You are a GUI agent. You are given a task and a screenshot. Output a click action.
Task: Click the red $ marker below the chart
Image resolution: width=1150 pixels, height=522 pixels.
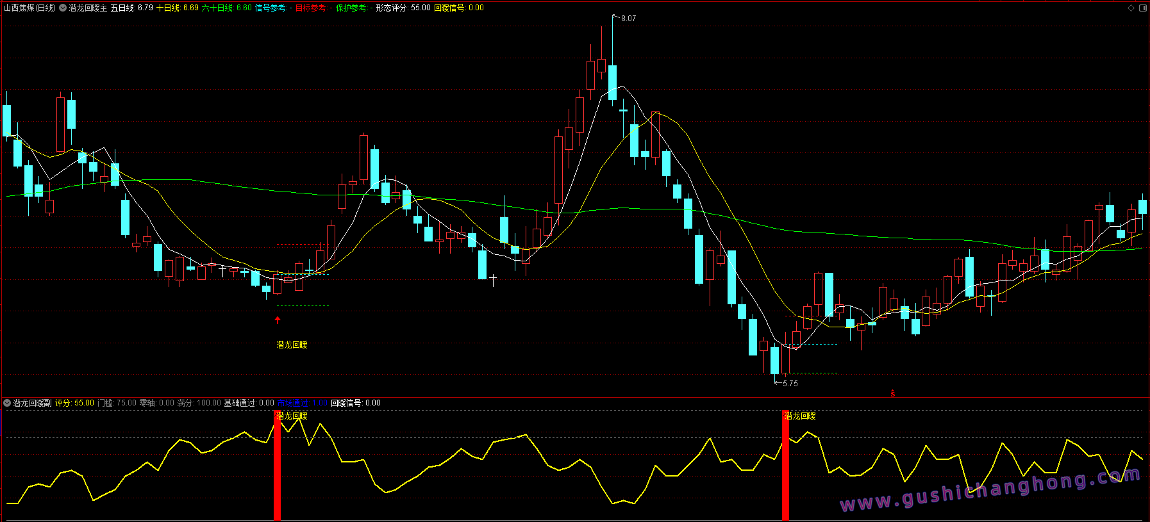coord(893,394)
